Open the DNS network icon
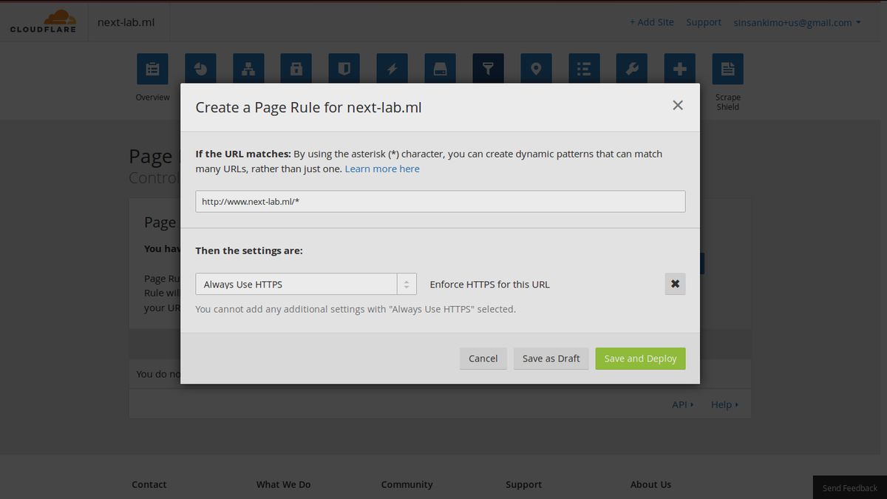 [x=248, y=69]
